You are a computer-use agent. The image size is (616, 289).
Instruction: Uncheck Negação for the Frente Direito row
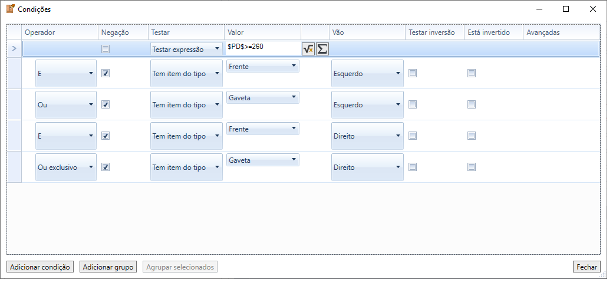coord(106,136)
